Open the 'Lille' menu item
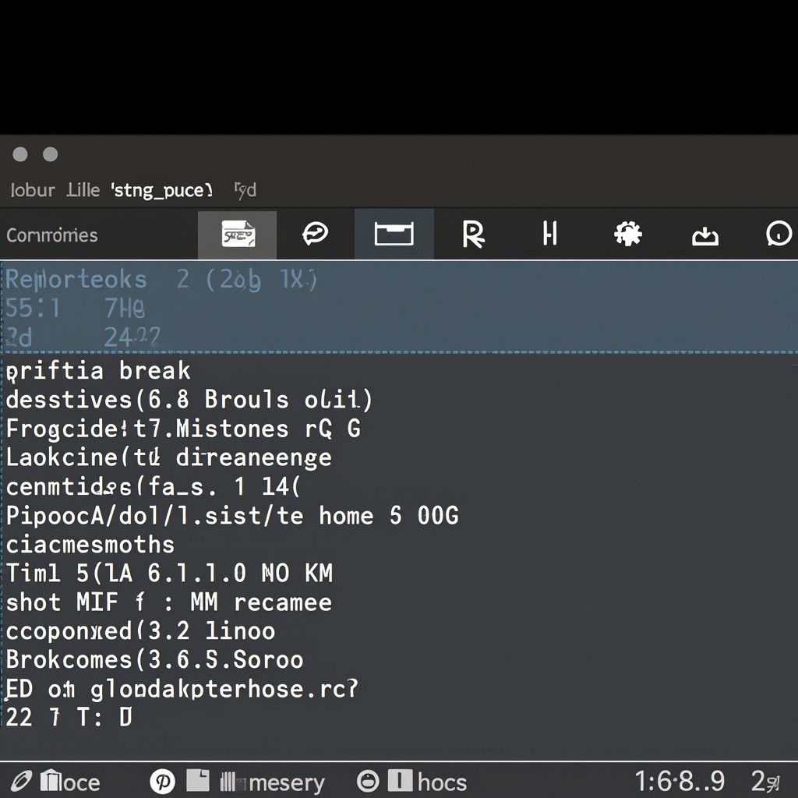The image size is (798, 798). click(83, 190)
